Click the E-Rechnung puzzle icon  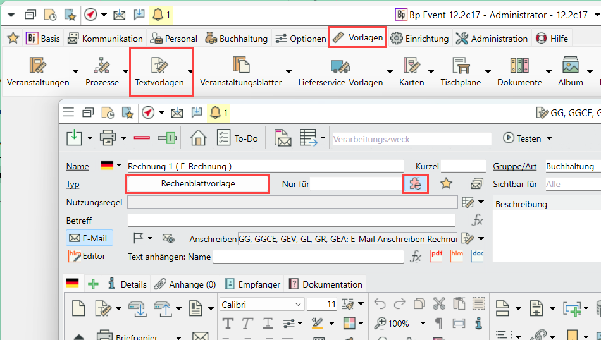[415, 184]
